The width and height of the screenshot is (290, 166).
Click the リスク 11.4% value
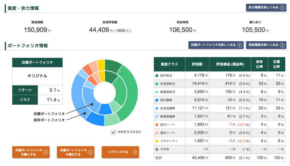point(53,100)
